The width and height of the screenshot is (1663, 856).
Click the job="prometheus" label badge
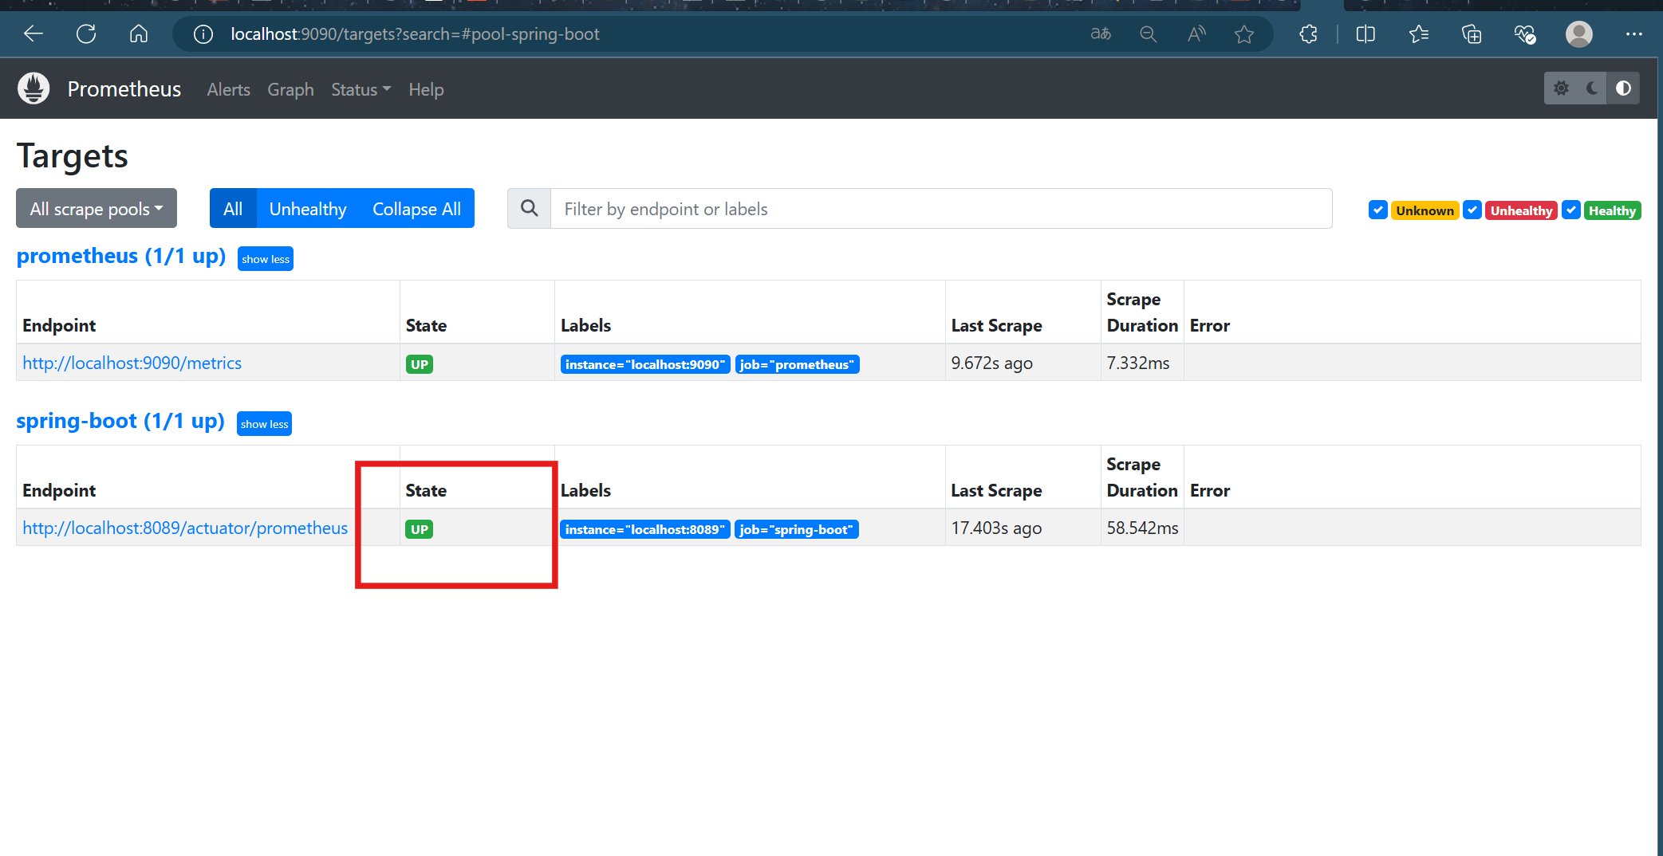(797, 364)
